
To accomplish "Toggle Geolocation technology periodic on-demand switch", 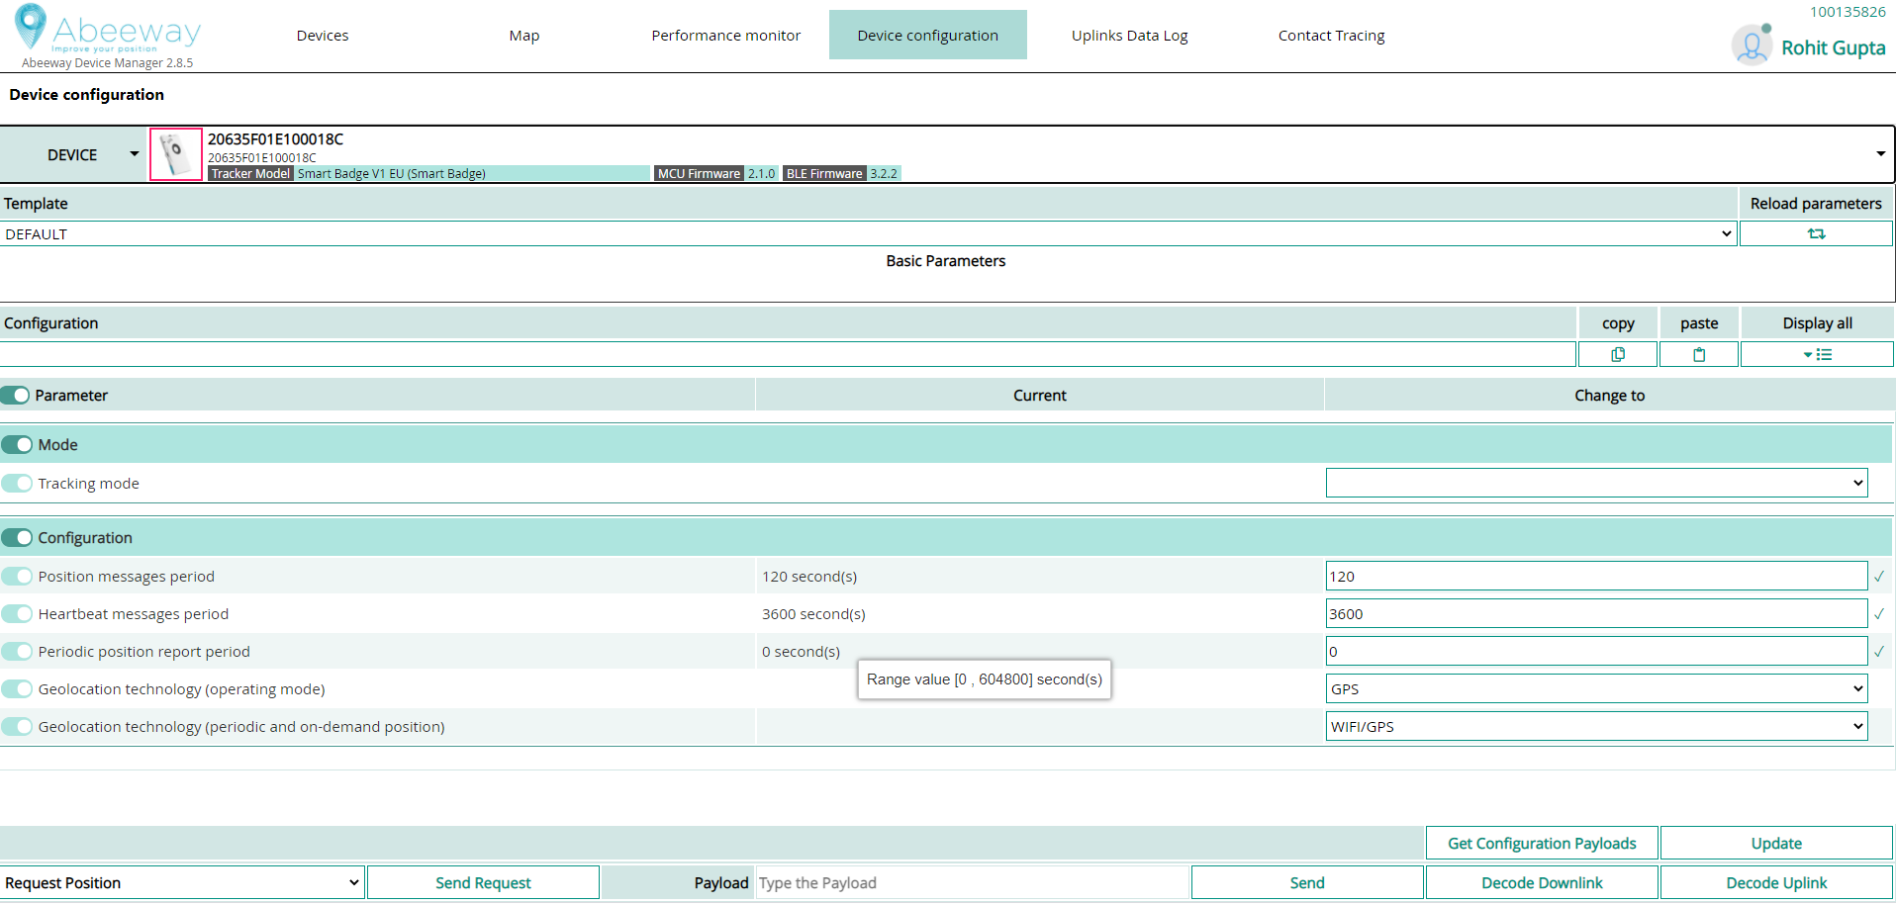I will point(17,727).
